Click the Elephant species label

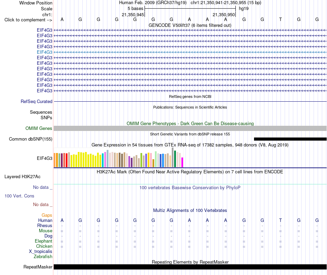[43, 241]
